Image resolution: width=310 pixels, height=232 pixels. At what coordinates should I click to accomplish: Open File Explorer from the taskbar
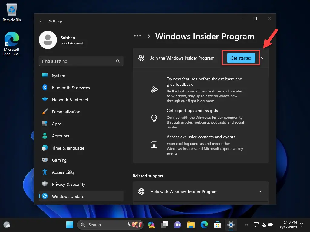[191, 225]
